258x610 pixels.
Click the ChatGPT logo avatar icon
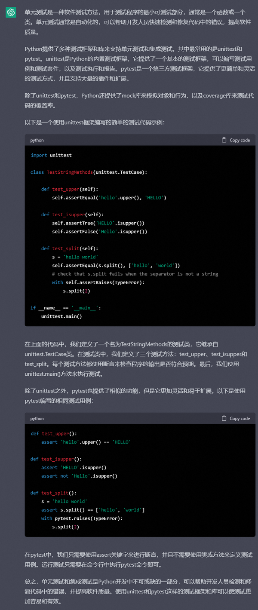[11, 12]
